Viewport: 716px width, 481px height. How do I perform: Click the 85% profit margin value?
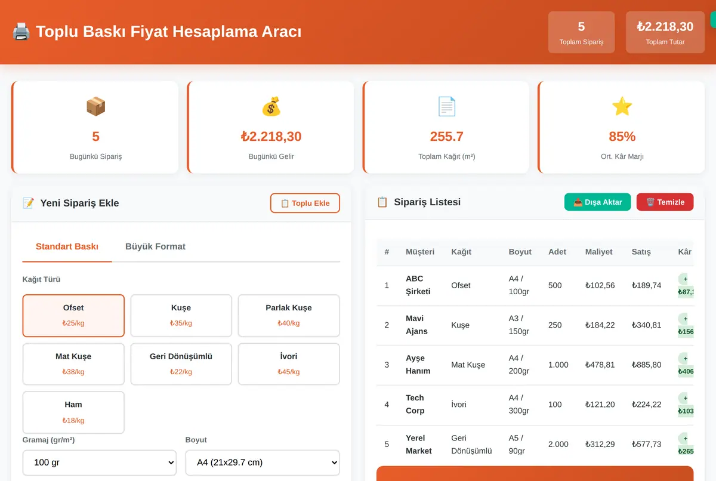tap(622, 137)
